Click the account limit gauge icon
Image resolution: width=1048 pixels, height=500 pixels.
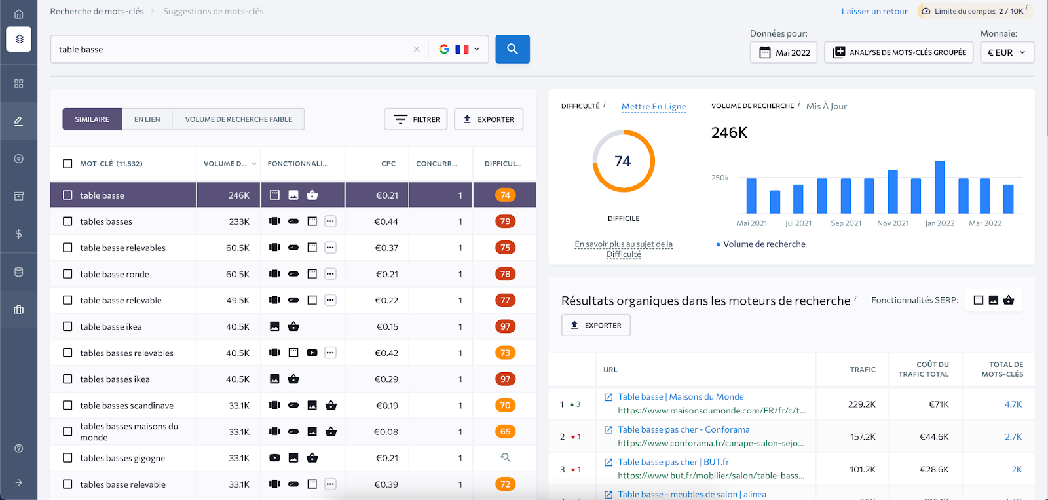926,11
